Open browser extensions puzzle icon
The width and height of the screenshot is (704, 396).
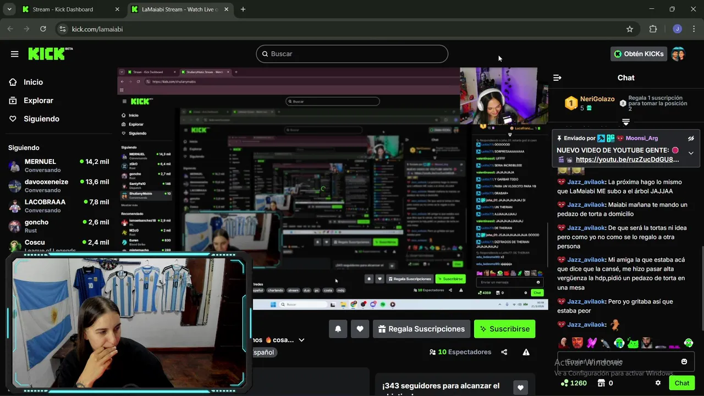(653, 29)
